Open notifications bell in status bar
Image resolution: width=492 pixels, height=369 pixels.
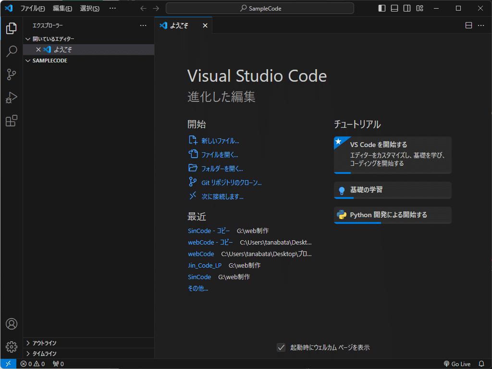tap(481, 364)
